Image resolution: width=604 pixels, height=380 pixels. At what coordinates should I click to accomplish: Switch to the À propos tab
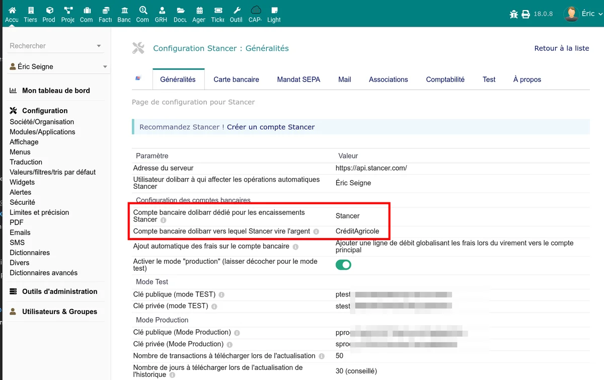click(527, 80)
